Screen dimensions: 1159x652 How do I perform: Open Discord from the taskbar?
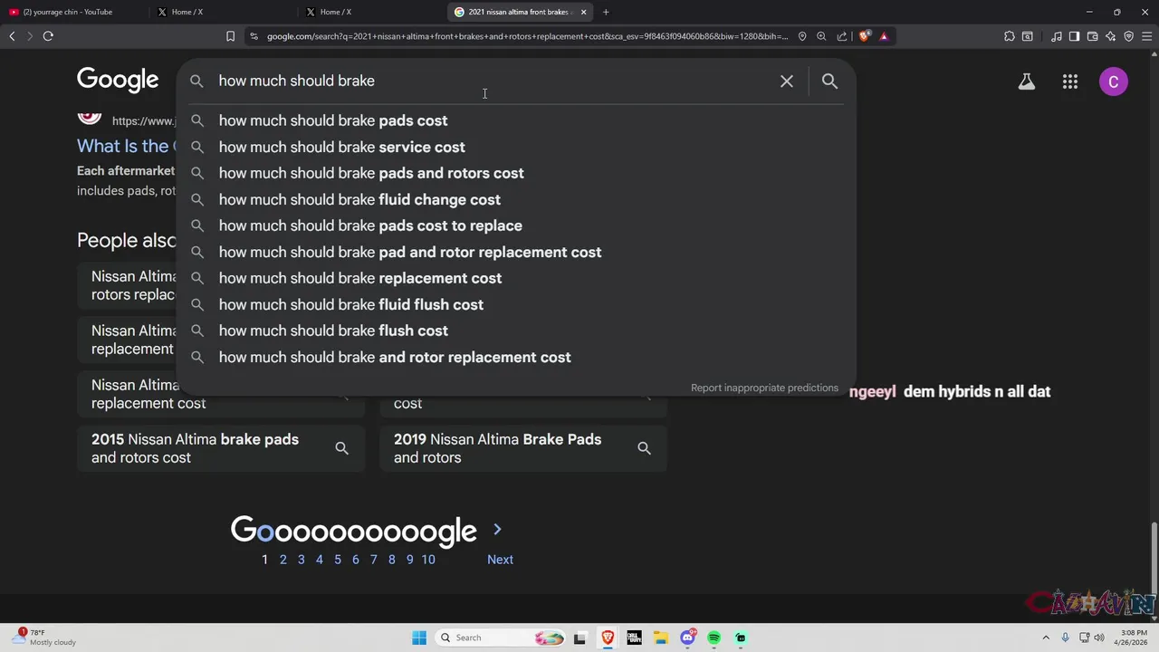click(x=688, y=638)
